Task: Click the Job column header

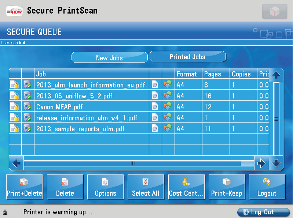Action: pos(92,74)
